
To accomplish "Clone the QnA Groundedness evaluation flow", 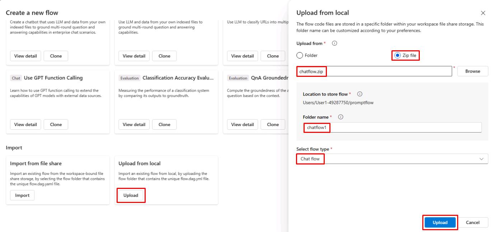I will (x=273, y=125).
